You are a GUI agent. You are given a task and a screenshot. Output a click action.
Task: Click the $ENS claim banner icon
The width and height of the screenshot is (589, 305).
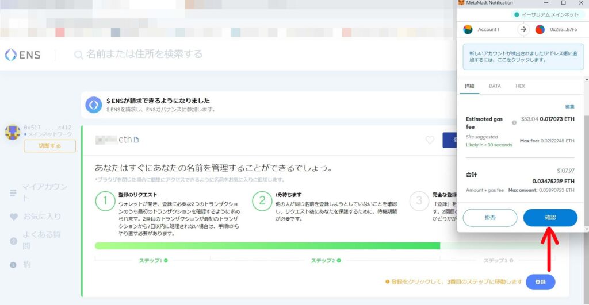tap(94, 105)
